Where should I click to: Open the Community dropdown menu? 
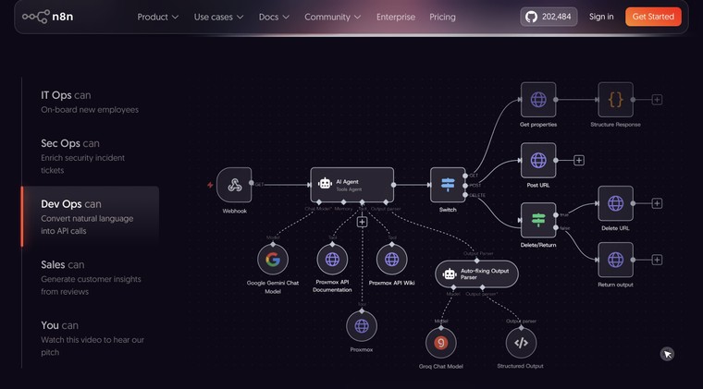click(x=333, y=17)
